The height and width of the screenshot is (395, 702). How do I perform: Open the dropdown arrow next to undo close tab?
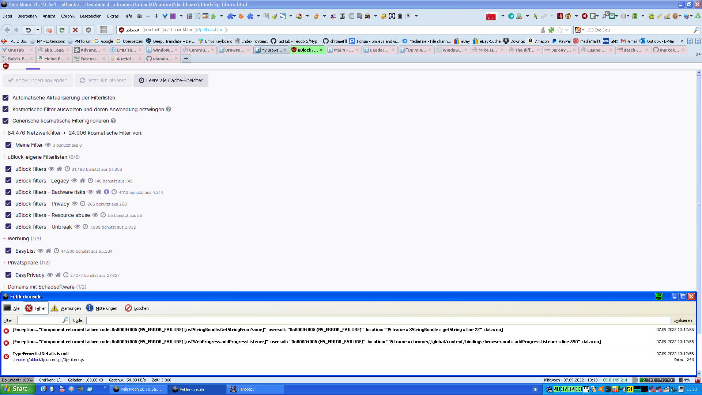click(38, 30)
